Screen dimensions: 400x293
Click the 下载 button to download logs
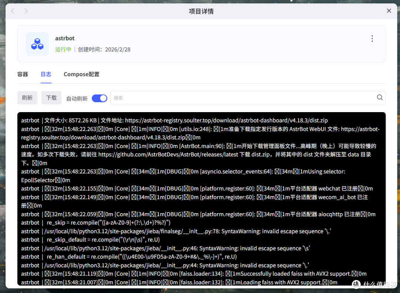tap(51, 98)
